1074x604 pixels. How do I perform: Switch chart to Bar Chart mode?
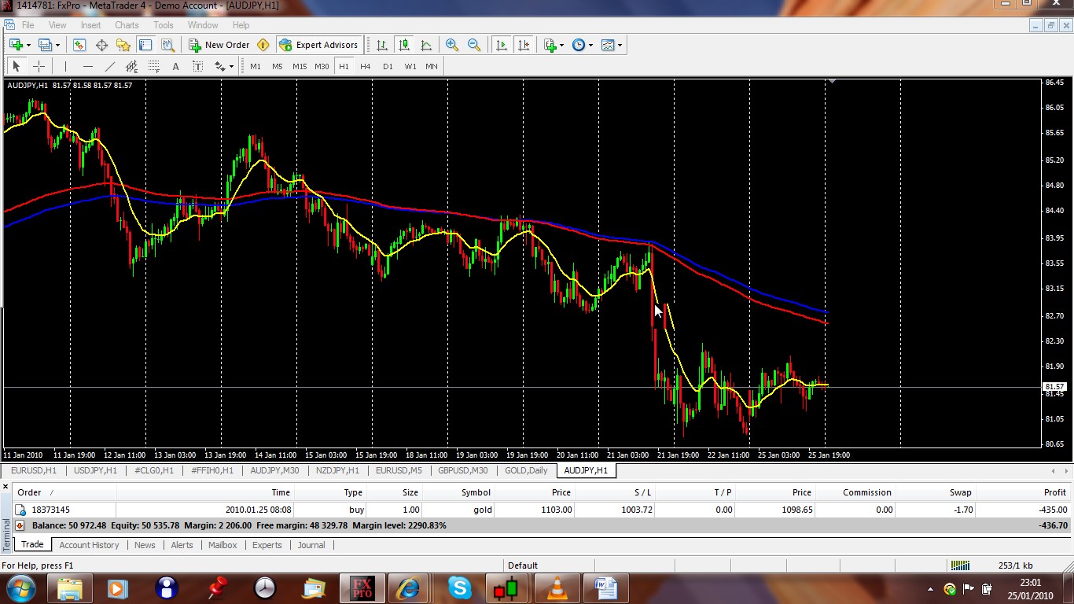click(x=381, y=45)
